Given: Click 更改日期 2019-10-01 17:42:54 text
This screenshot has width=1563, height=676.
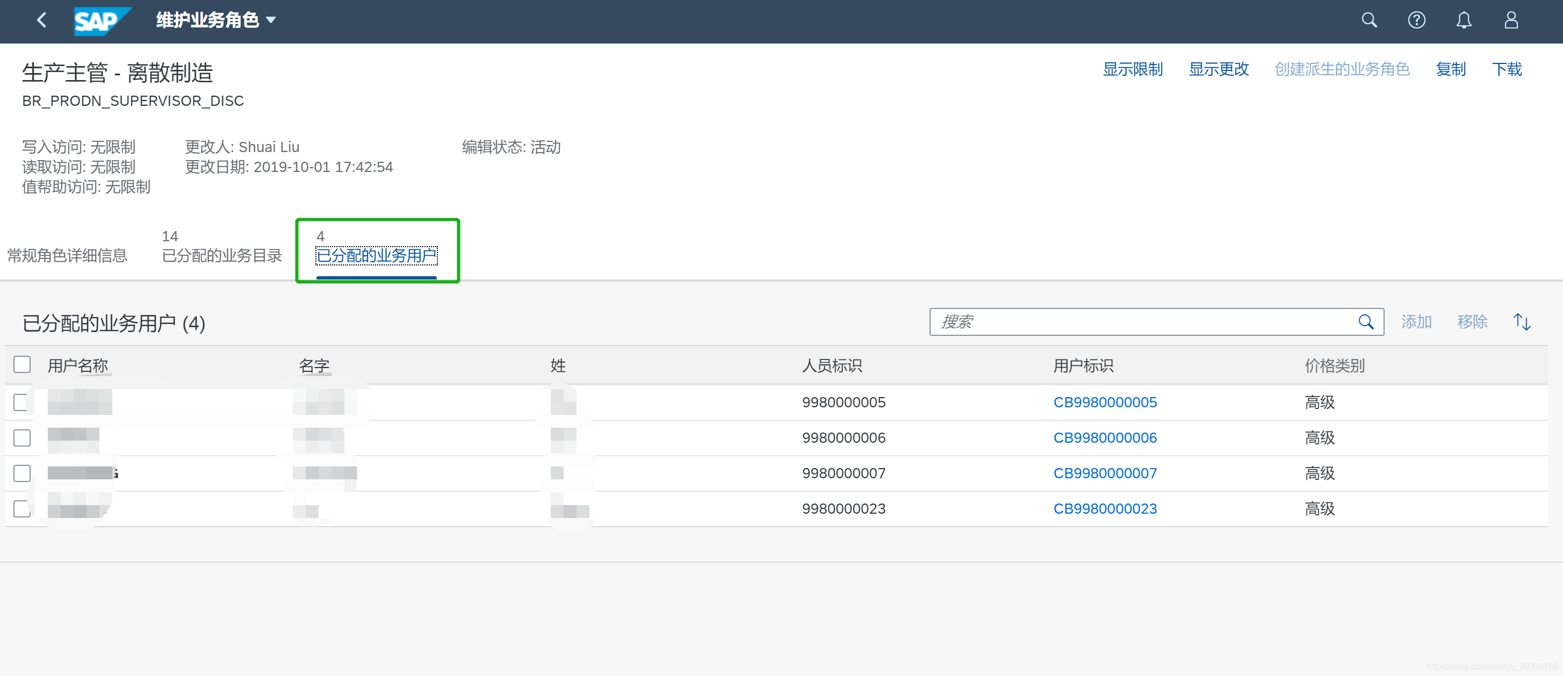Looking at the screenshot, I should click(289, 167).
